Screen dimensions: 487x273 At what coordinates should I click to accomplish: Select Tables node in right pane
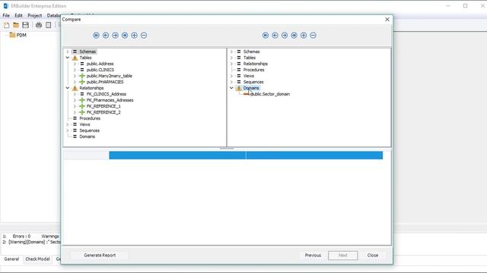(x=250, y=58)
